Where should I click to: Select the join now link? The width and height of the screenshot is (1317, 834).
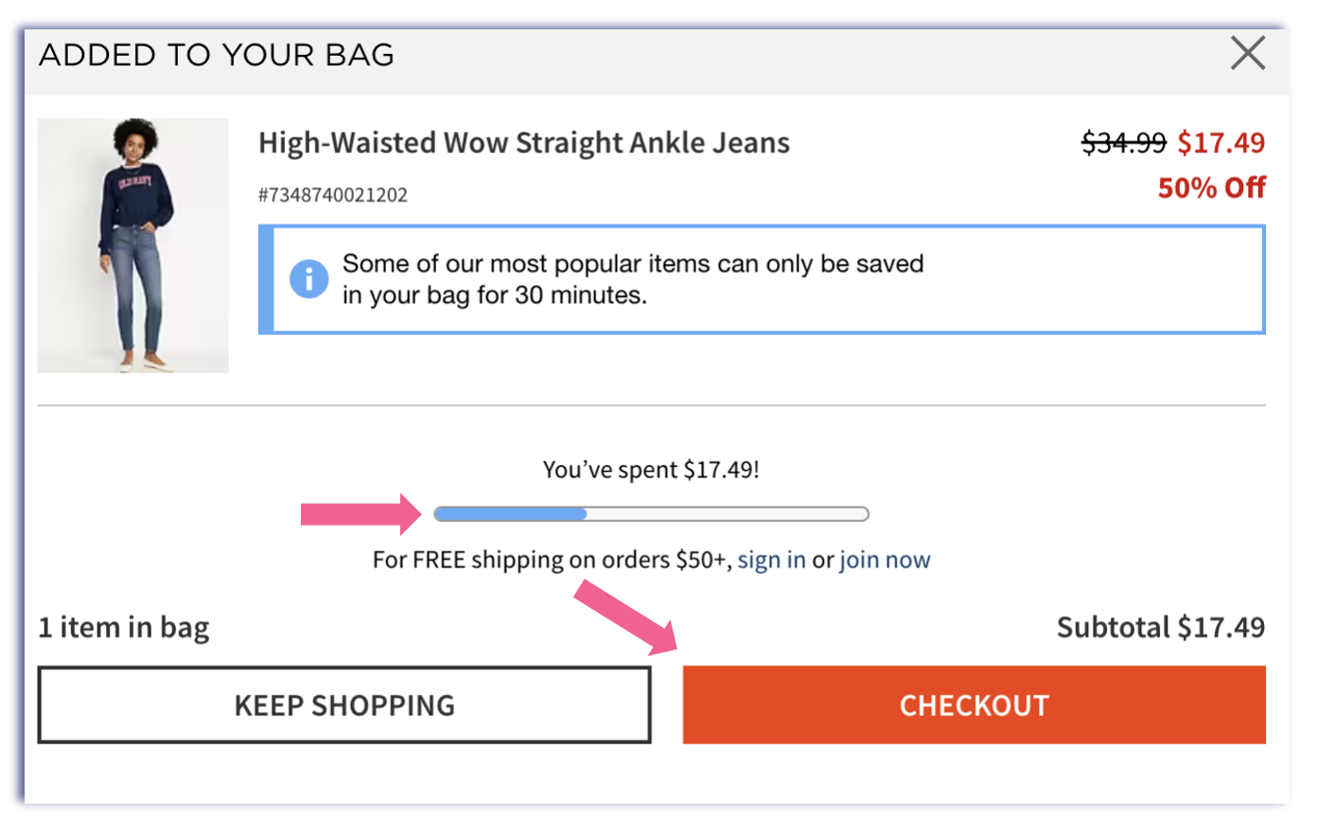tap(885, 560)
